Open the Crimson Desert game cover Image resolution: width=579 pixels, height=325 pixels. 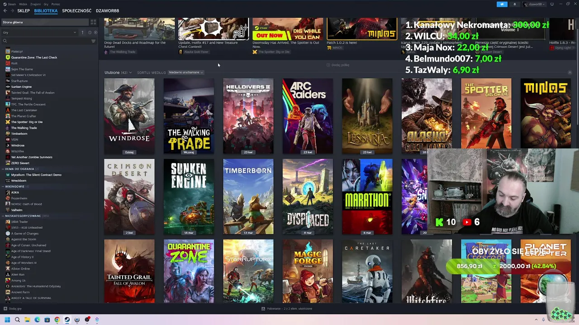(129, 196)
